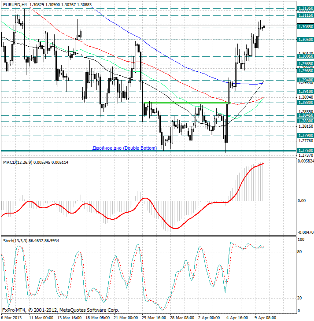Select the 25 Mar 16:00 time label

pos(154,318)
